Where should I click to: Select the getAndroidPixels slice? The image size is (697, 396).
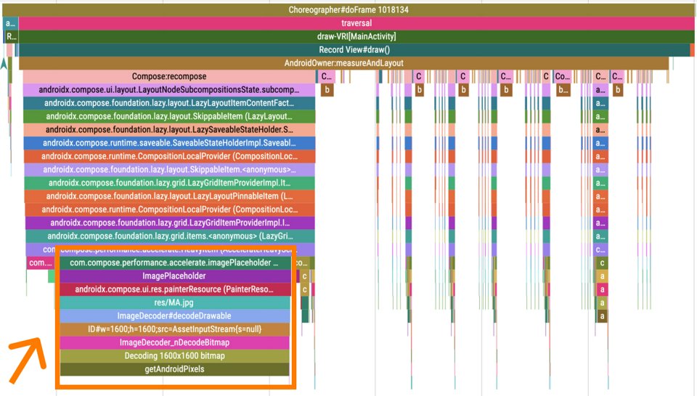pos(174,369)
